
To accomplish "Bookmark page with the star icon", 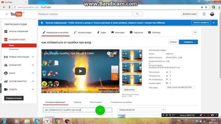I will [x=206, y=7].
